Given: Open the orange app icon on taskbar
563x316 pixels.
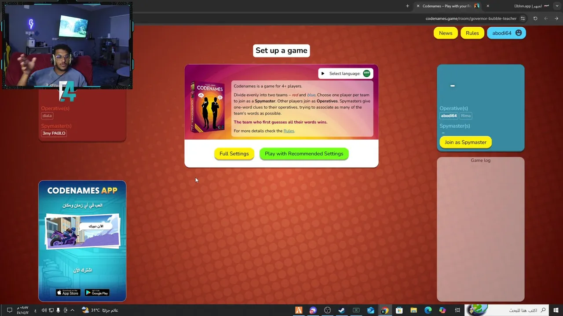Looking at the screenshot, I should (x=299, y=310).
